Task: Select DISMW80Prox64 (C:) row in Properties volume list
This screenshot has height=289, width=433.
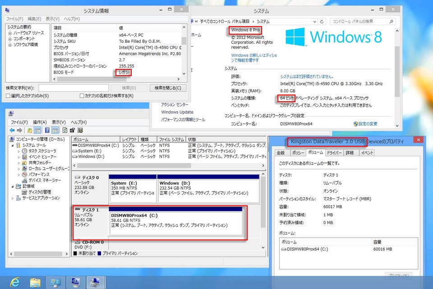Action: click(x=349, y=249)
